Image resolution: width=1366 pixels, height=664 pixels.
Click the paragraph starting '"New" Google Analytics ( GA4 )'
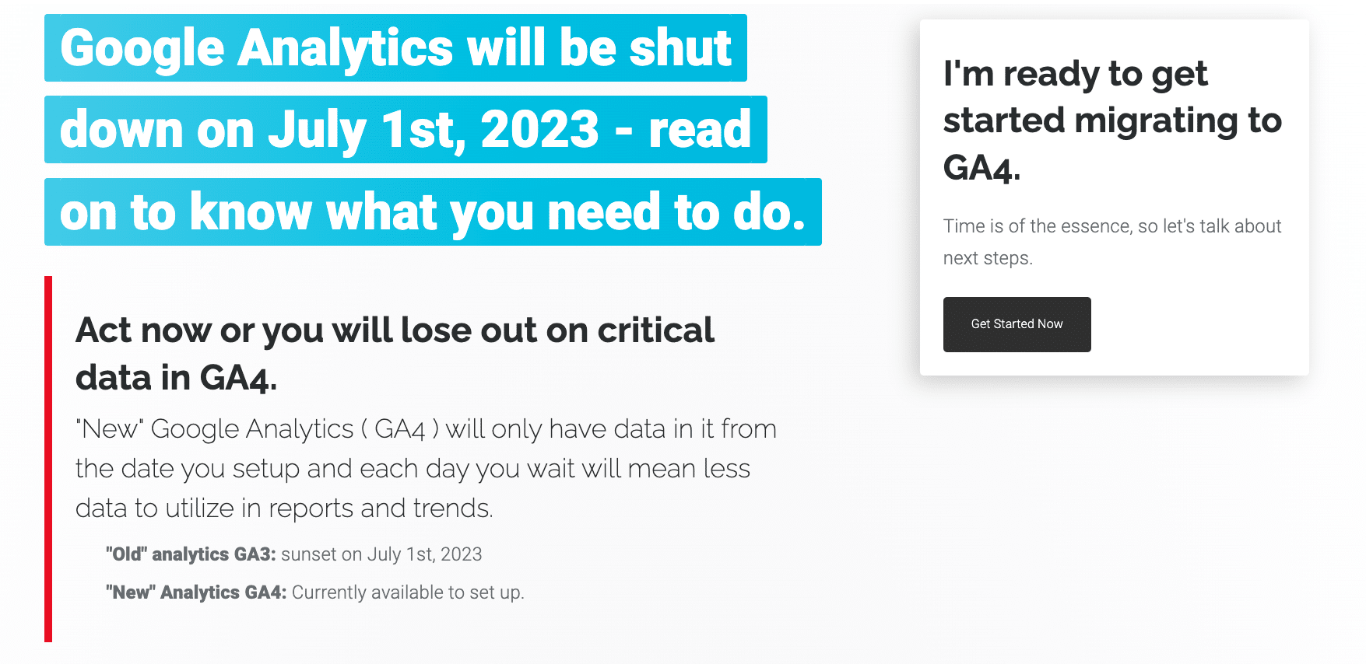click(426, 468)
